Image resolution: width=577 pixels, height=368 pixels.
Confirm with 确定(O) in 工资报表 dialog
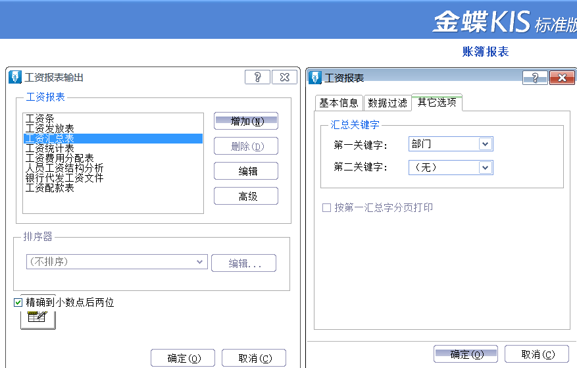[x=466, y=354]
